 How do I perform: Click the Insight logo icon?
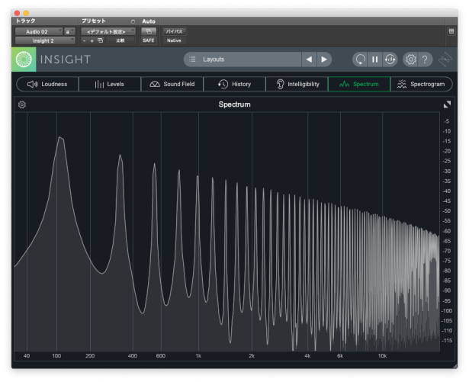tap(24, 59)
